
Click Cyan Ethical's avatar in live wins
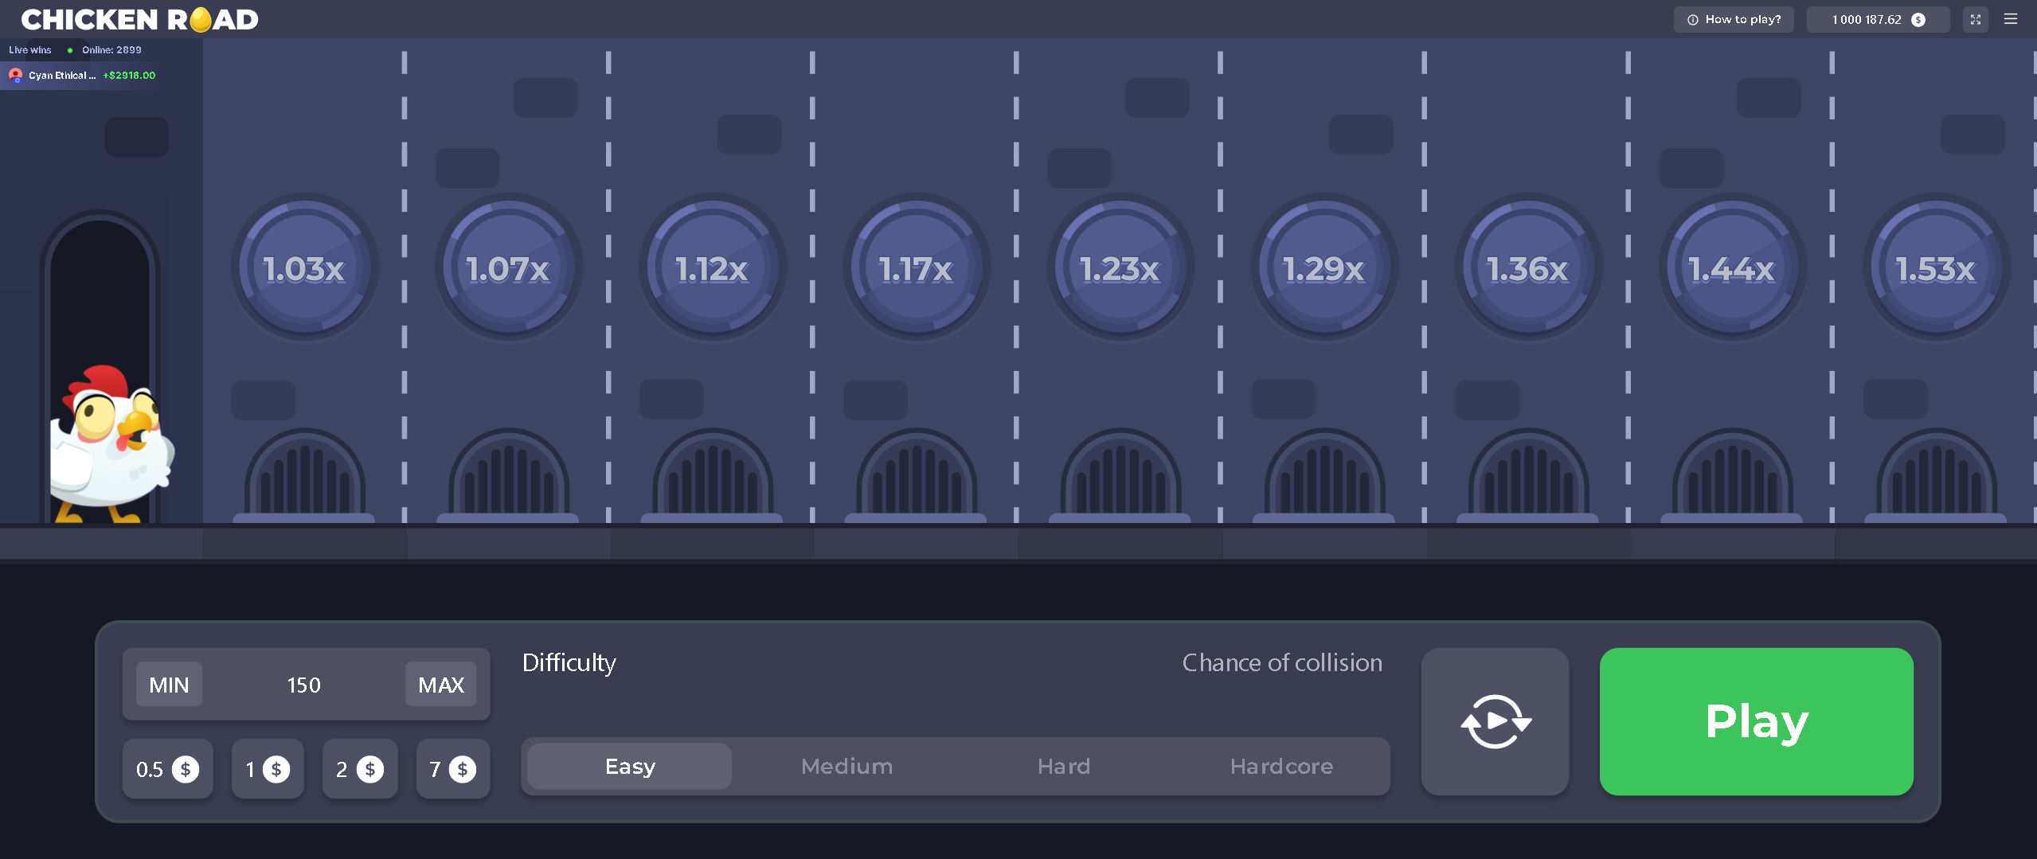tap(14, 75)
